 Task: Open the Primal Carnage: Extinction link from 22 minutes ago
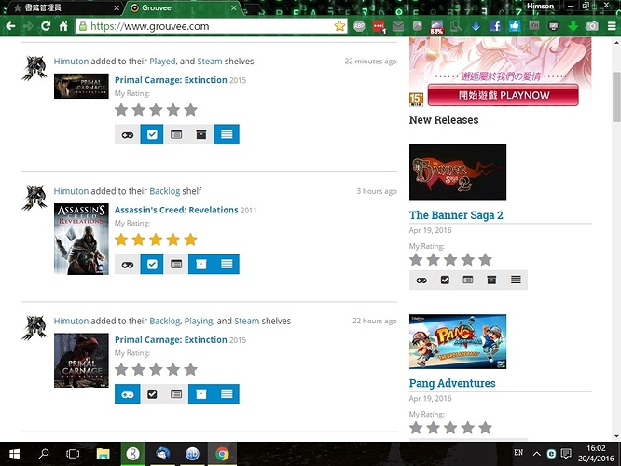pyautogui.click(x=171, y=80)
